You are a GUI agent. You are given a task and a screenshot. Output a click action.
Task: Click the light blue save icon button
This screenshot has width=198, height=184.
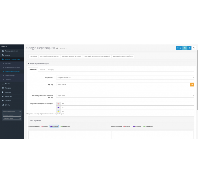click(x=185, y=48)
